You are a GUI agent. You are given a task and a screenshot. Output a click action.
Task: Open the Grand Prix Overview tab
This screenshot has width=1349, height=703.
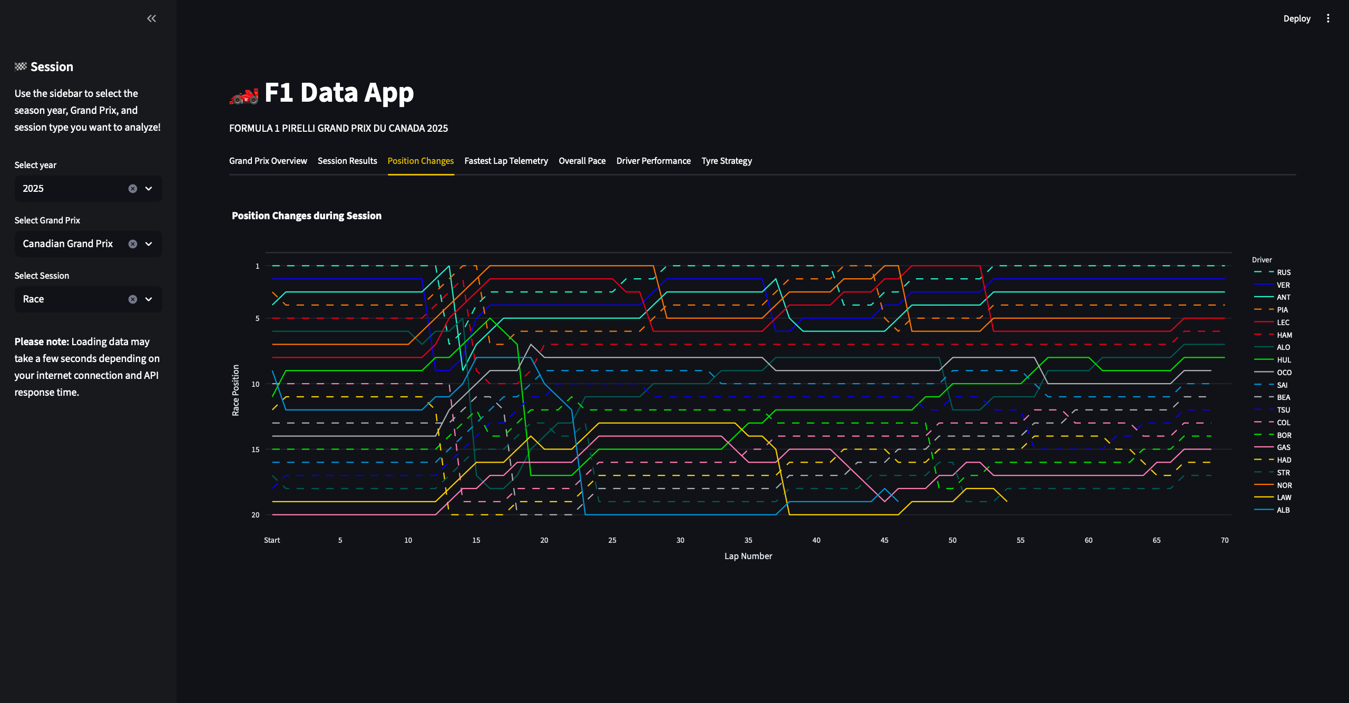[x=268, y=161]
